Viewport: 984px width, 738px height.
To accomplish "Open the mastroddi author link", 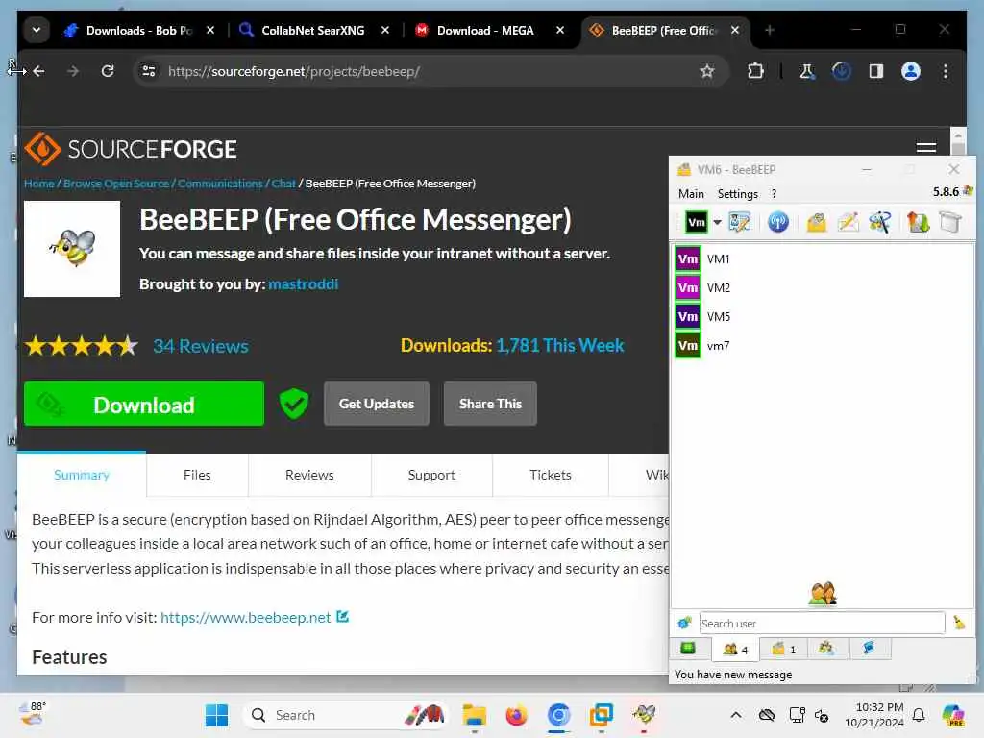I will coord(303,284).
